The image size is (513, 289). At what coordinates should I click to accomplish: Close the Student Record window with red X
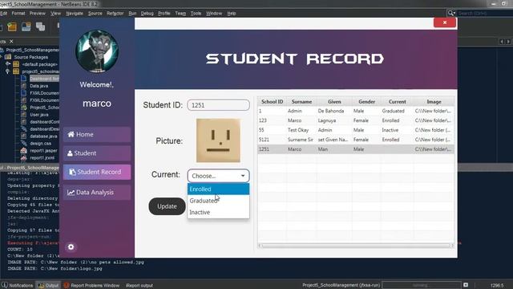(x=445, y=22)
